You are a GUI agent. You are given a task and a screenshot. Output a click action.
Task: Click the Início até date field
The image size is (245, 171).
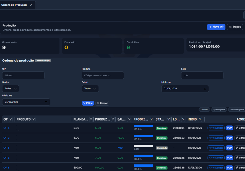click(26, 102)
